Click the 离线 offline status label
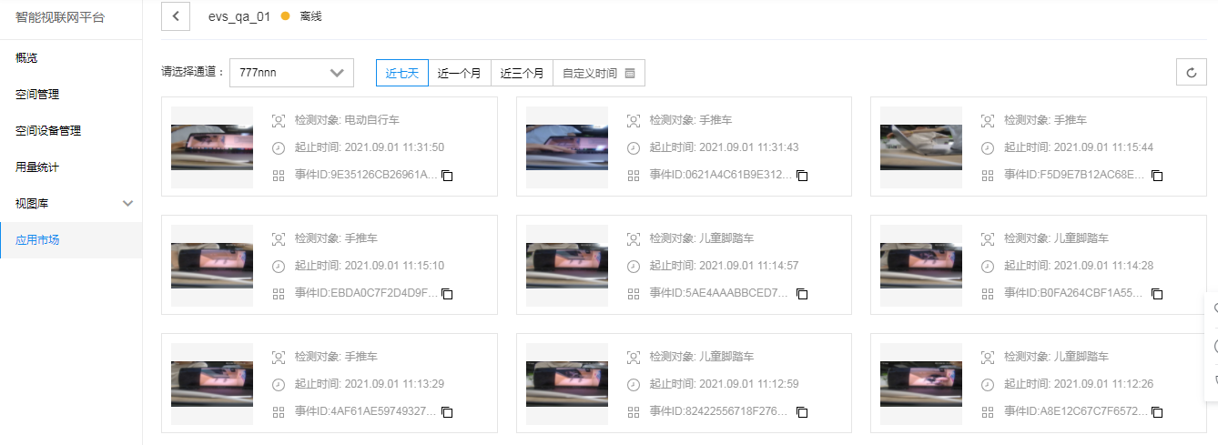This screenshot has height=445, width=1218. coord(310,16)
